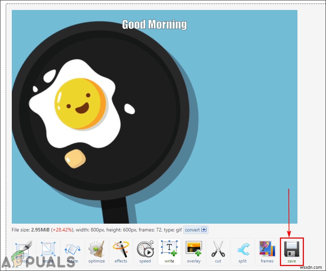This screenshot has height=271, width=326.
Task: Choose the cut scissors tool
Action: (218, 251)
